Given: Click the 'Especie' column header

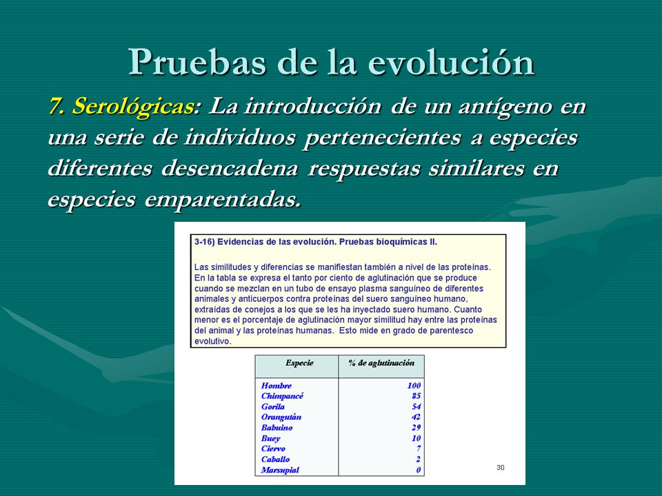Looking at the screenshot, I should (299, 363).
